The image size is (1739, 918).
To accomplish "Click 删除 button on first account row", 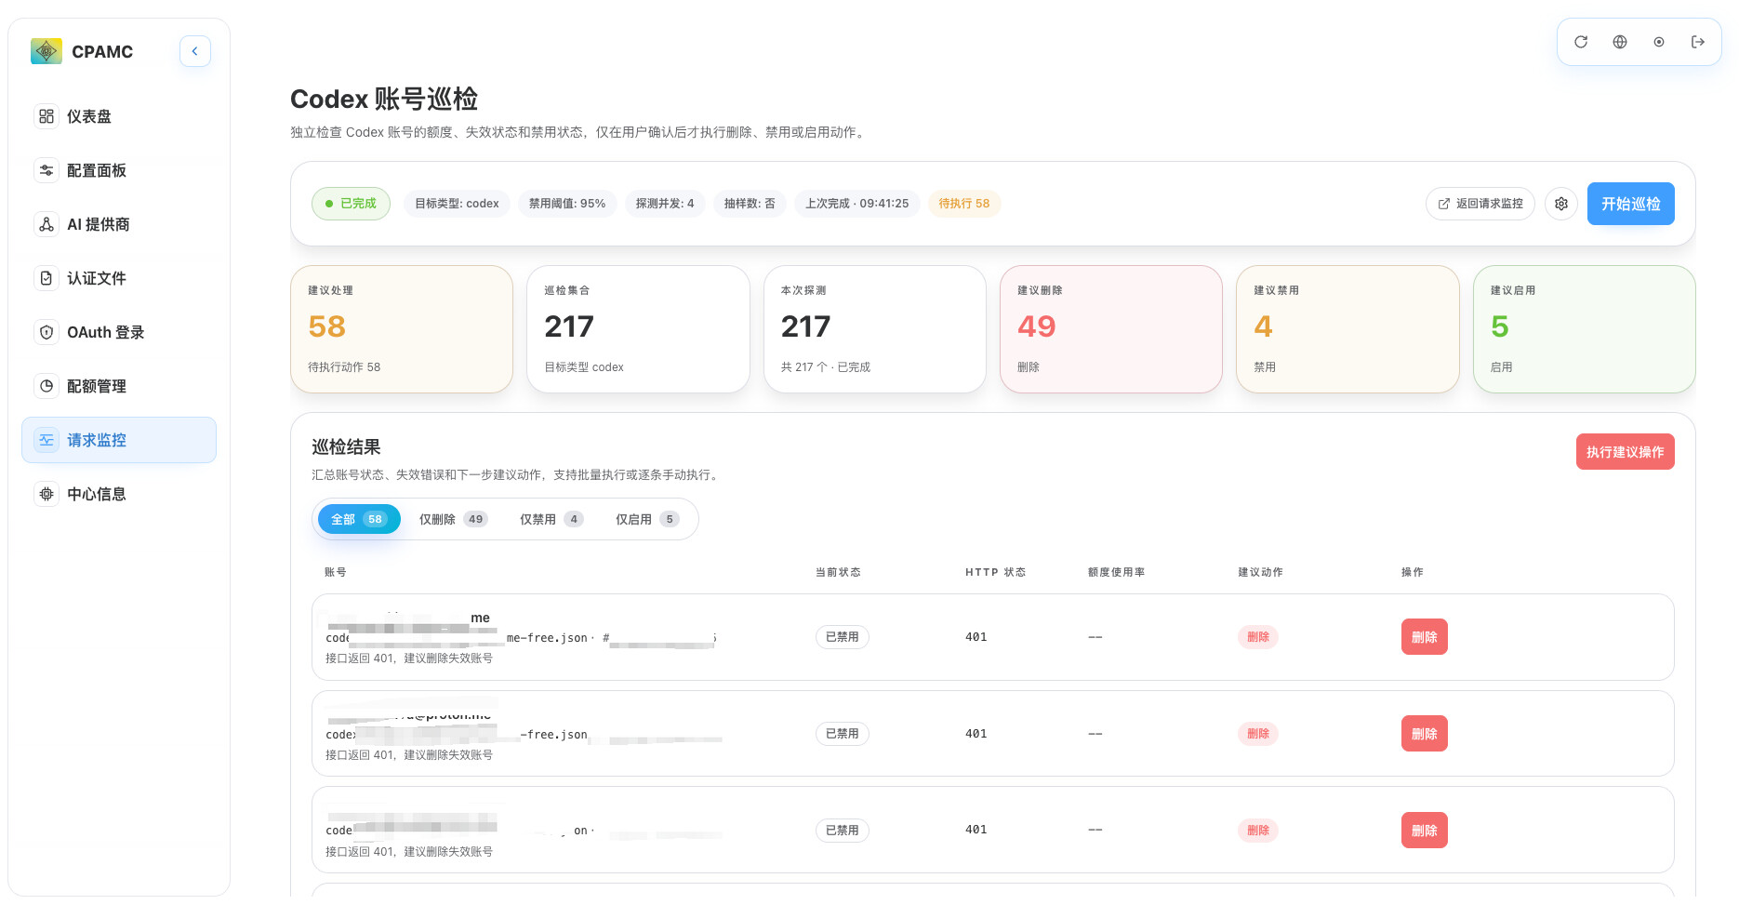I will pyautogui.click(x=1424, y=637).
